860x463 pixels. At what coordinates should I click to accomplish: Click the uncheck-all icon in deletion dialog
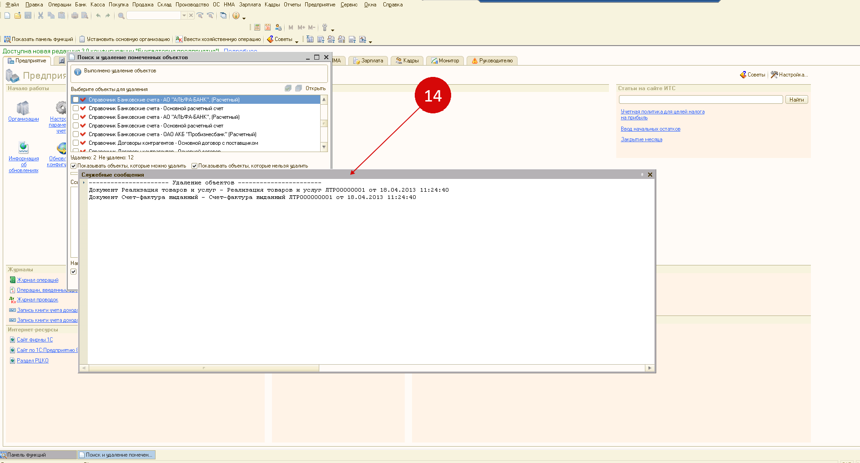coord(298,88)
